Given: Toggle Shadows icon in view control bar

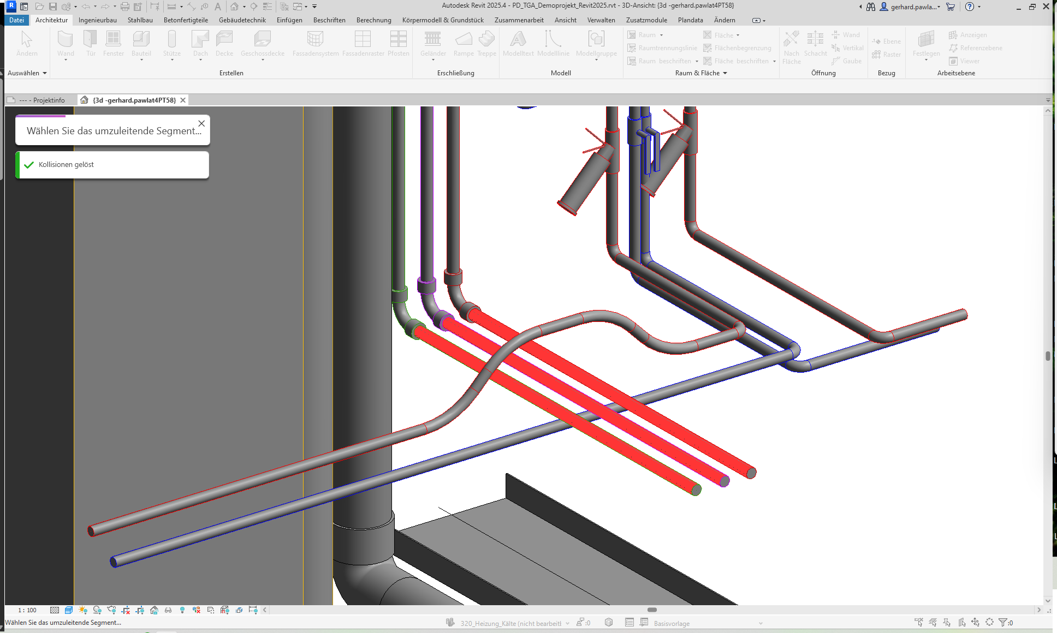Looking at the screenshot, I should coord(97,610).
